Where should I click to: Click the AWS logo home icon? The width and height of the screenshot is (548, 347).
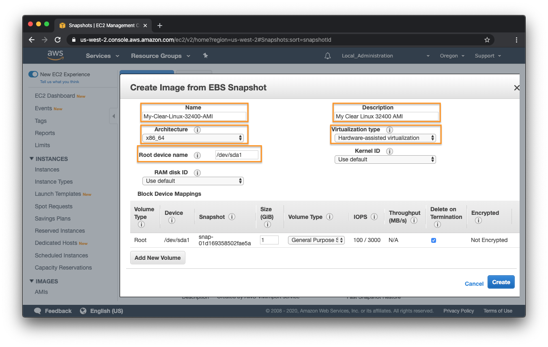coord(55,56)
